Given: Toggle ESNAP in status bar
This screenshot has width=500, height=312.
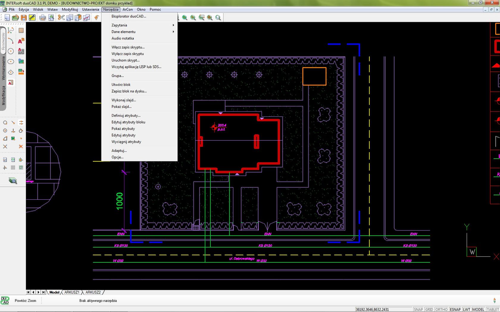Looking at the screenshot, I should [455, 309].
